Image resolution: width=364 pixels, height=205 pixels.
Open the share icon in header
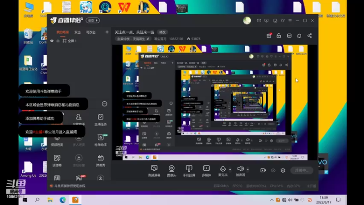309,36
